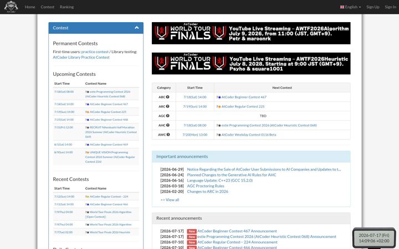Screen dimensions: 399x249
Task: Open Language Update C++23 announcement
Action: pos(220,180)
